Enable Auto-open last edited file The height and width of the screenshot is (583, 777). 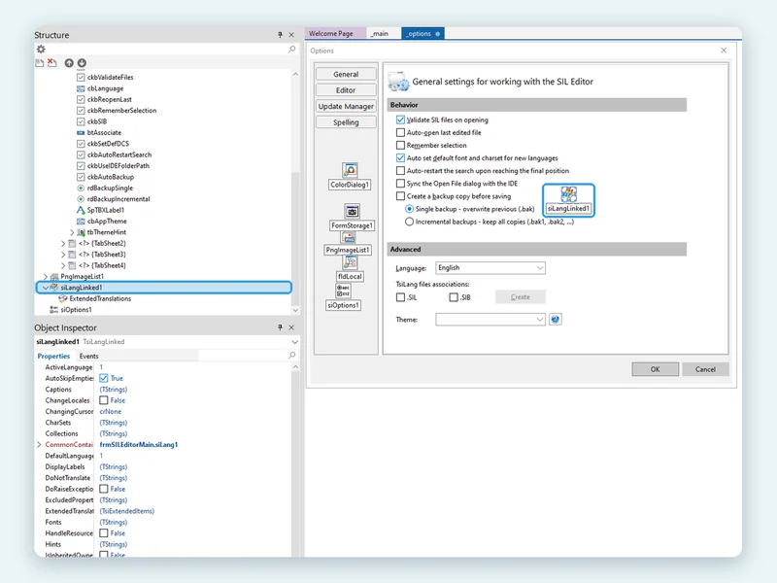tap(400, 132)
